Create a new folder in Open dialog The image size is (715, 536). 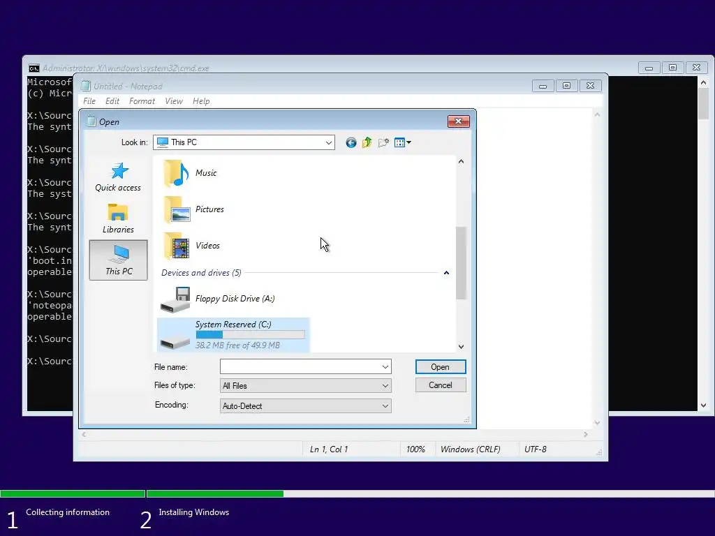click(383, 142)
